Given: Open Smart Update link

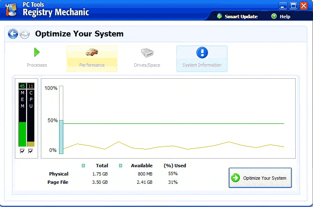Looking at the screenshot, I should pos(241,17).
